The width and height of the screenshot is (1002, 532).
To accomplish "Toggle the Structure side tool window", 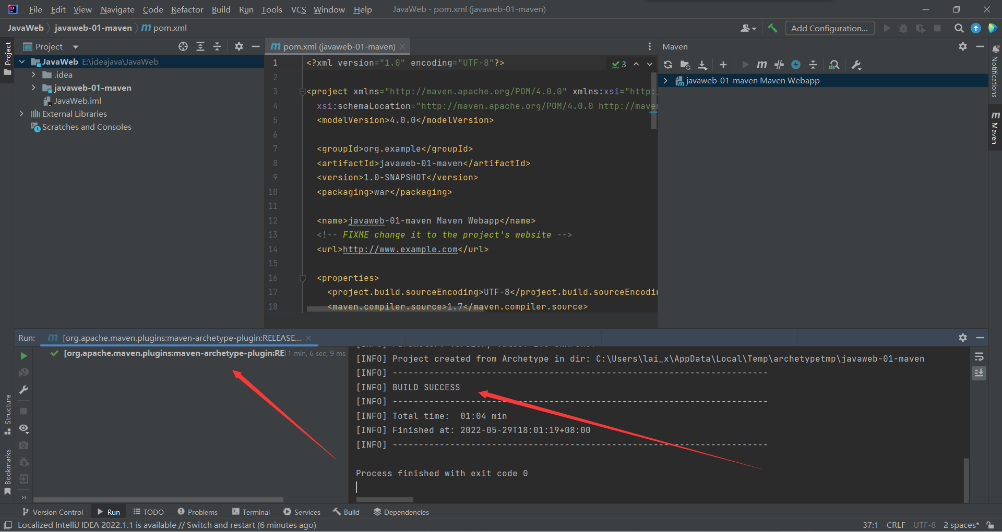I will (7, 414).
